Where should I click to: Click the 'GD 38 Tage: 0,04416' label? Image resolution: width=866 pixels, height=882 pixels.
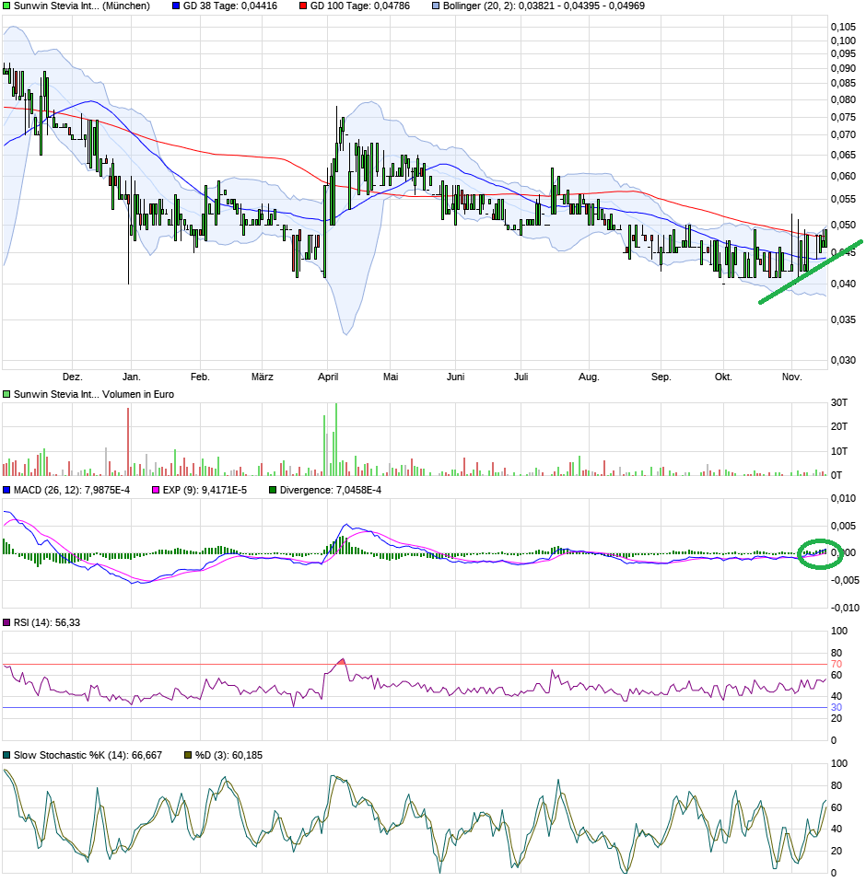(230, 6)
